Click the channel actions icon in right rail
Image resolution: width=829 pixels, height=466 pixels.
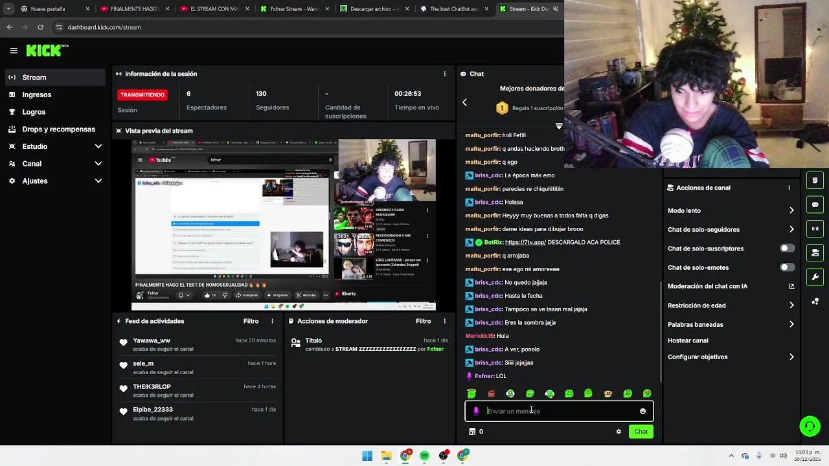pyautogui.click(x=815, y=252)
